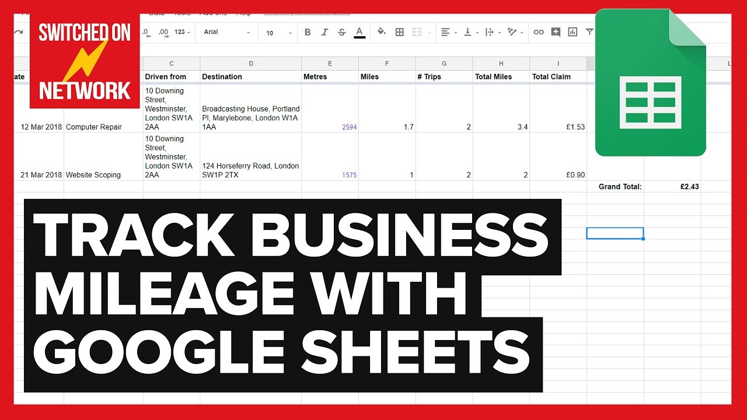Select the 'Driven from' header cell
This screenshot has height=420, width=747.
coord(172,76)
